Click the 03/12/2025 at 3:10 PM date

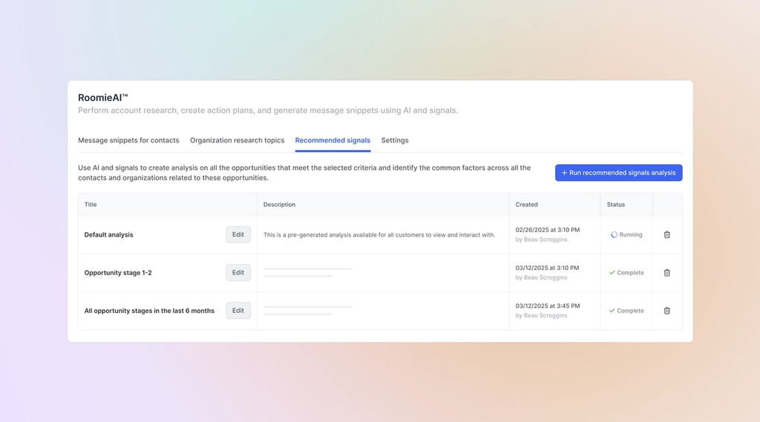click(547, 268)
